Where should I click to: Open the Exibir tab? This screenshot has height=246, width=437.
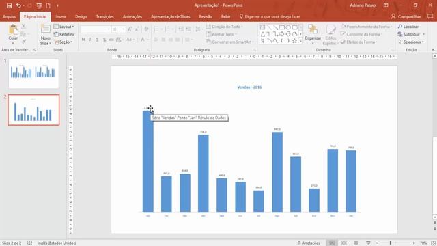click(225, 16)
